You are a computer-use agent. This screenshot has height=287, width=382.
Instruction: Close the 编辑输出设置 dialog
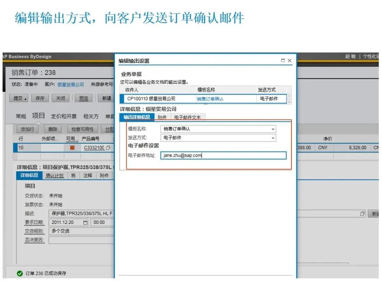tap(289, 60)
